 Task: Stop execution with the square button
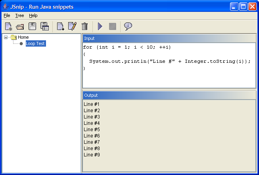pyautogui.click(x=113, y=26)
